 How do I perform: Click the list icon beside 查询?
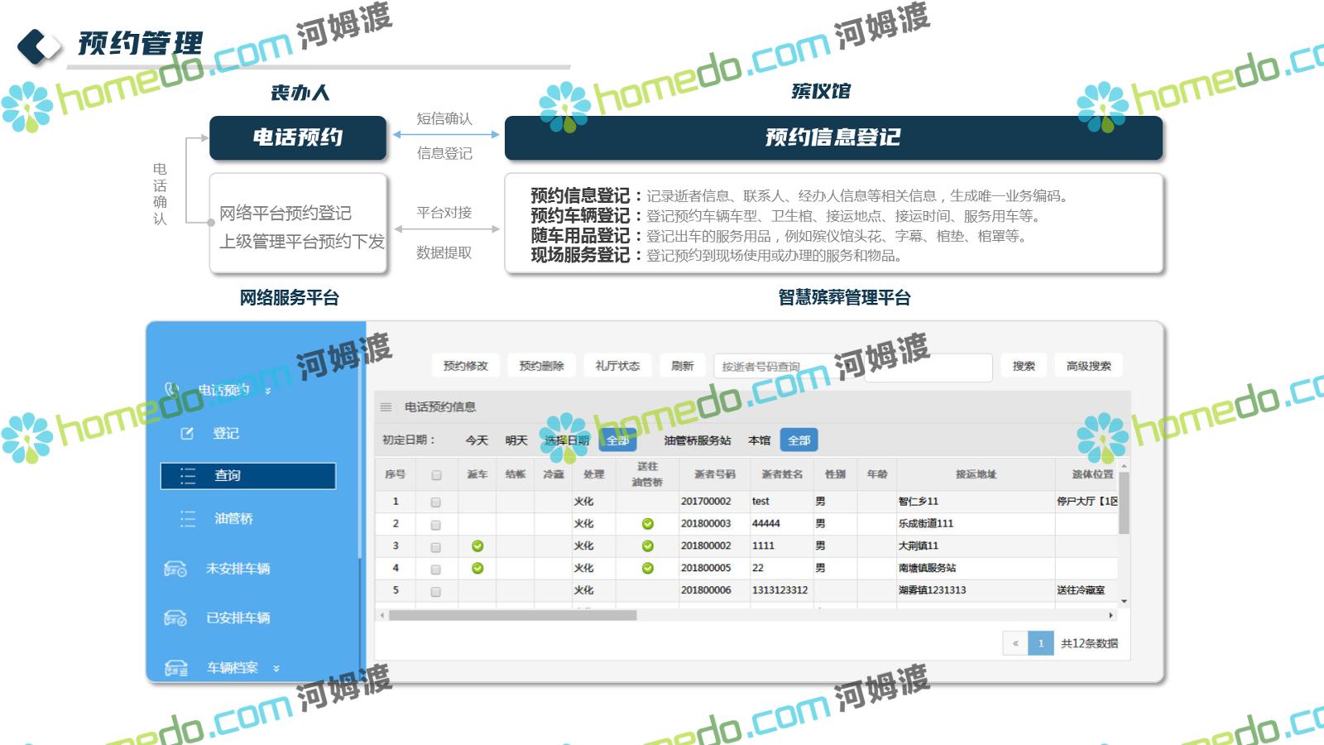(x=188, y=476)
